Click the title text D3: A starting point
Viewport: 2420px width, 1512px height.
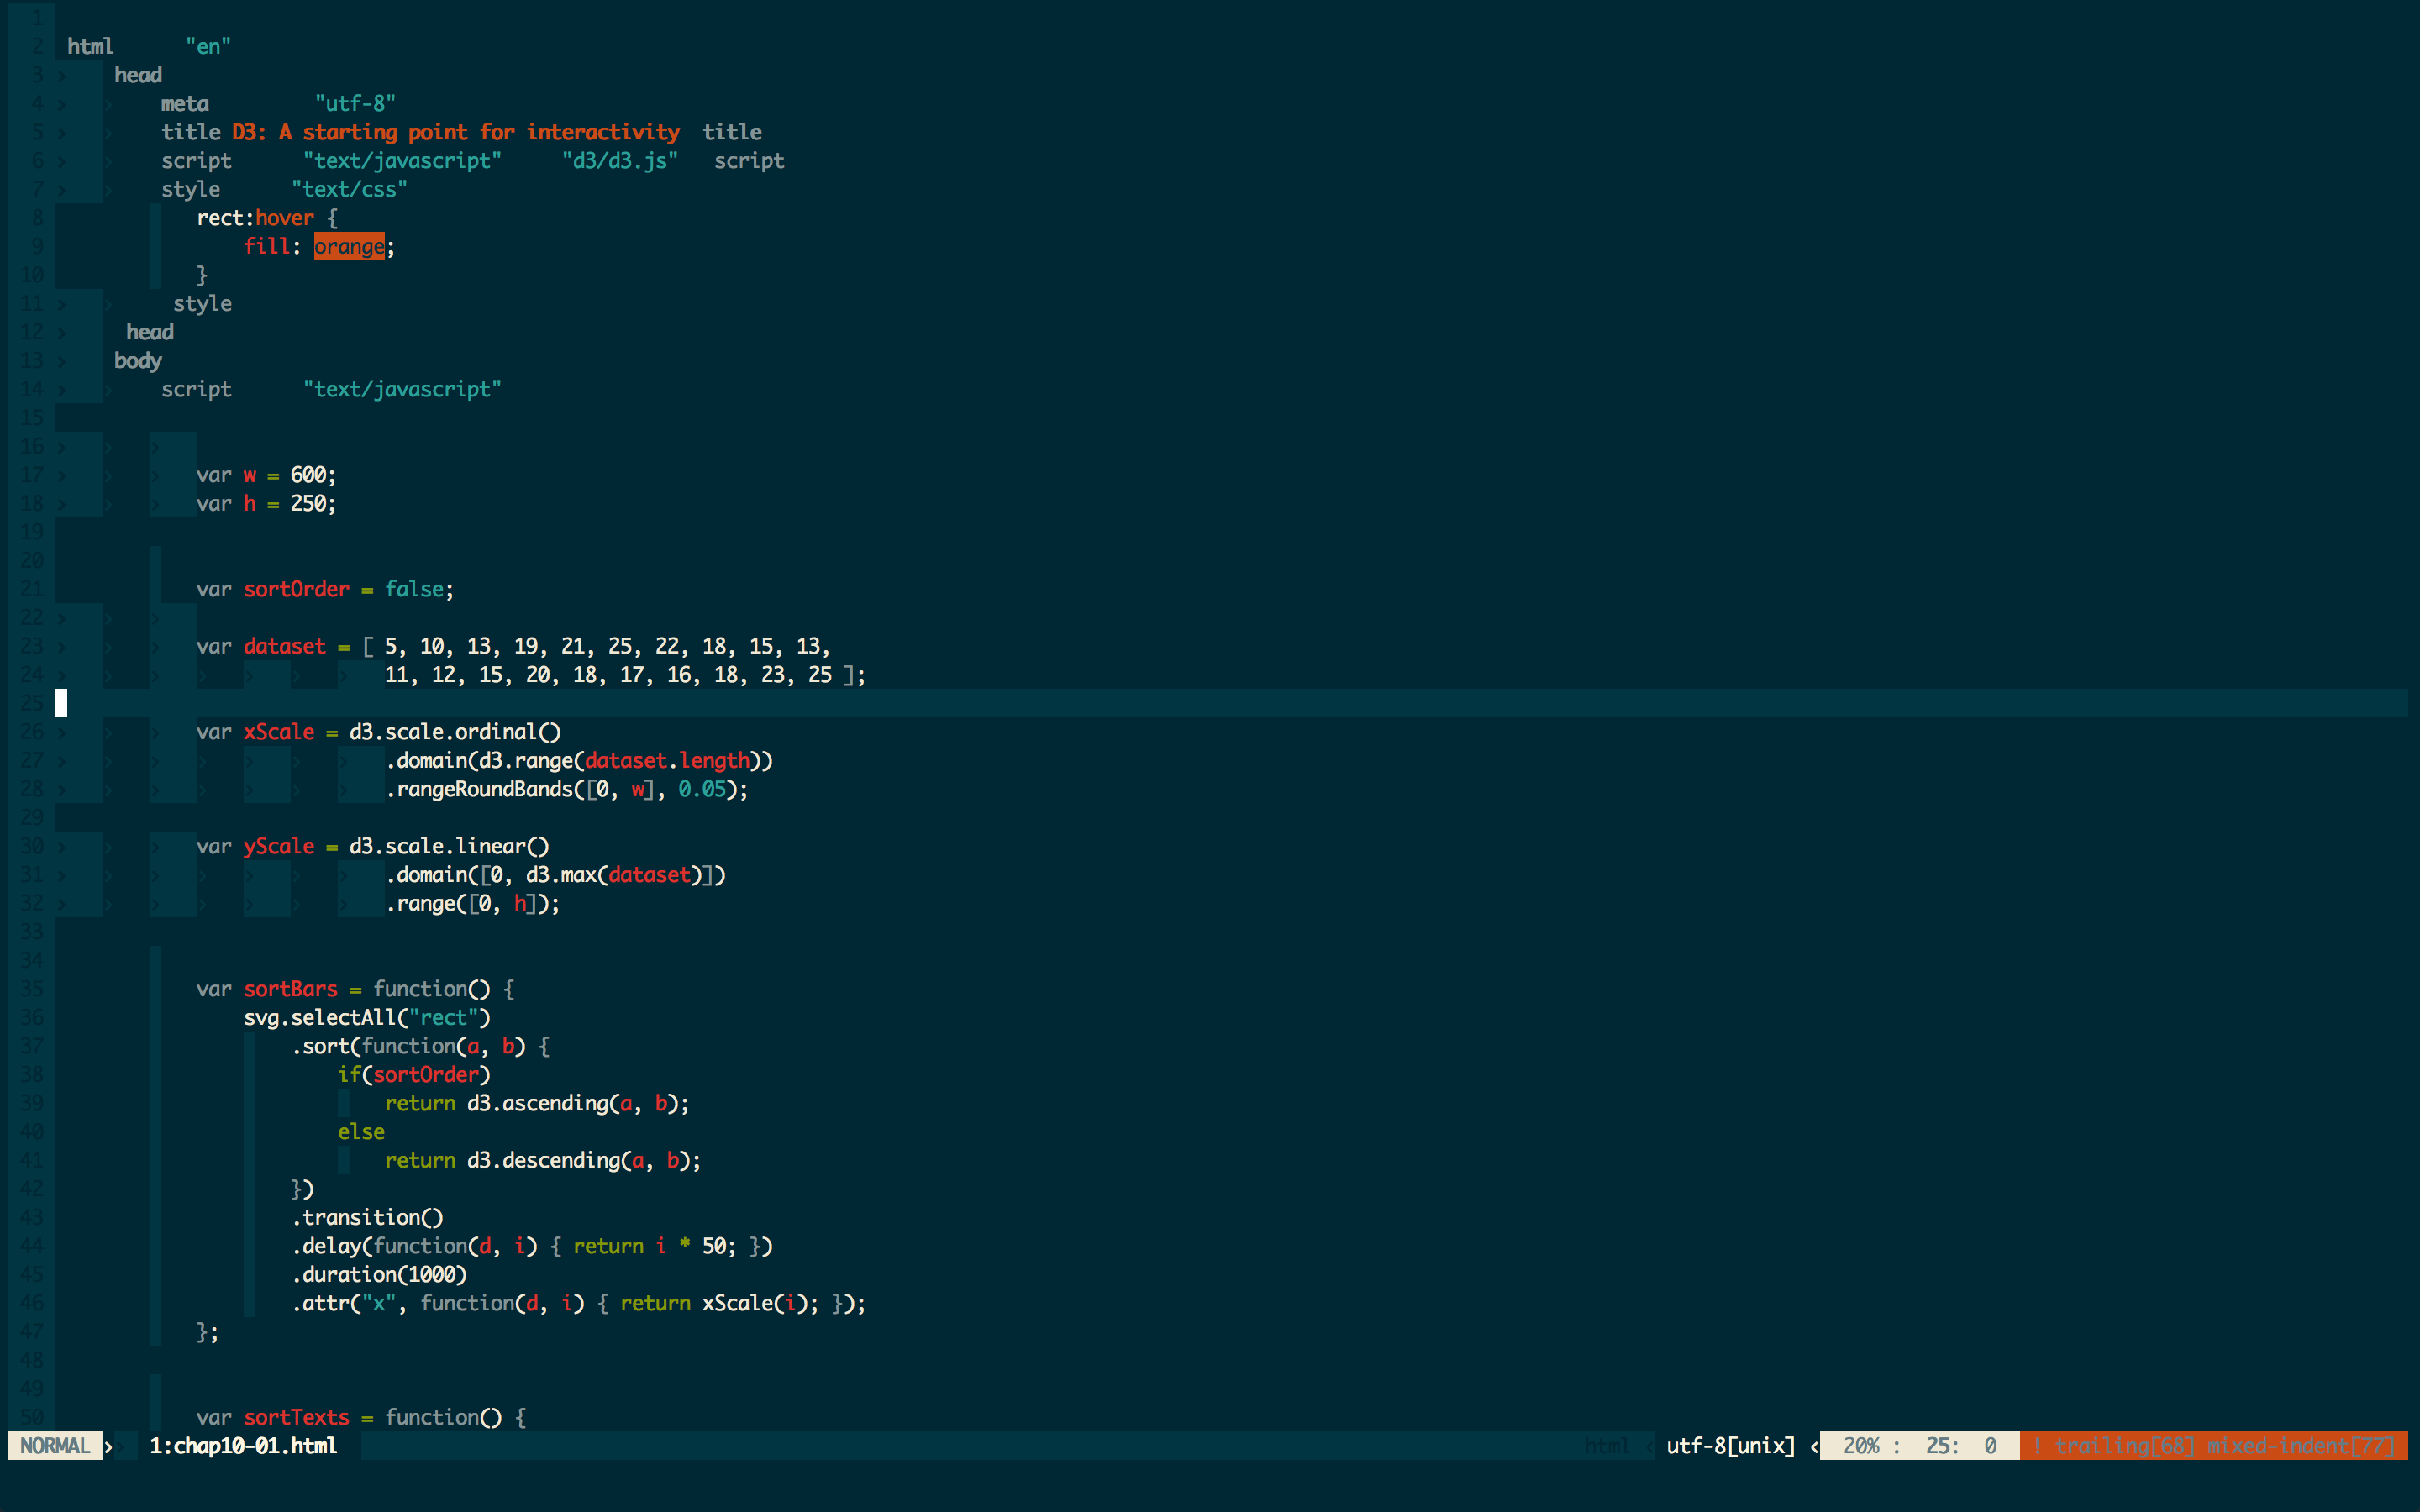pos(455,132)
